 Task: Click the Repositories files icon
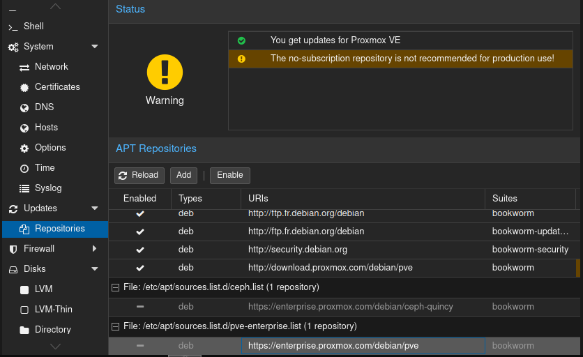(x=24, y=229)
